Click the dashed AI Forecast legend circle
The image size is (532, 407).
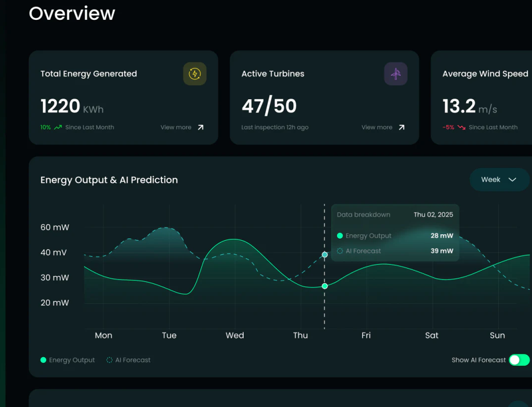[109, 360]
